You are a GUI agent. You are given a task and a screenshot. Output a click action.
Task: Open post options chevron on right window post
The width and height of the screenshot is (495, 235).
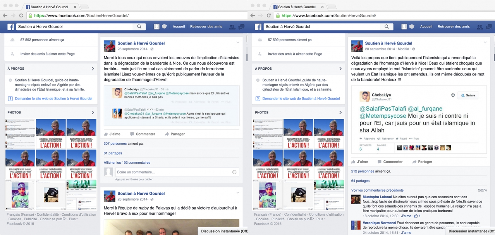(485, 42)
